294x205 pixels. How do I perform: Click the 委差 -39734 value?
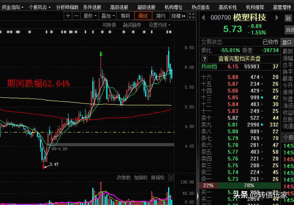pyautogui.click(x=270, y=50)
